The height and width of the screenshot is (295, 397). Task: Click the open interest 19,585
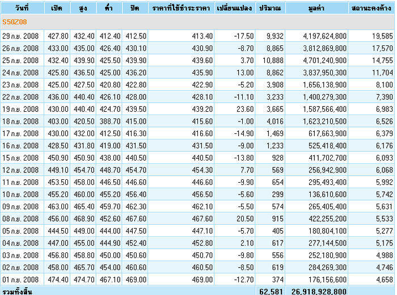point(382,36)
